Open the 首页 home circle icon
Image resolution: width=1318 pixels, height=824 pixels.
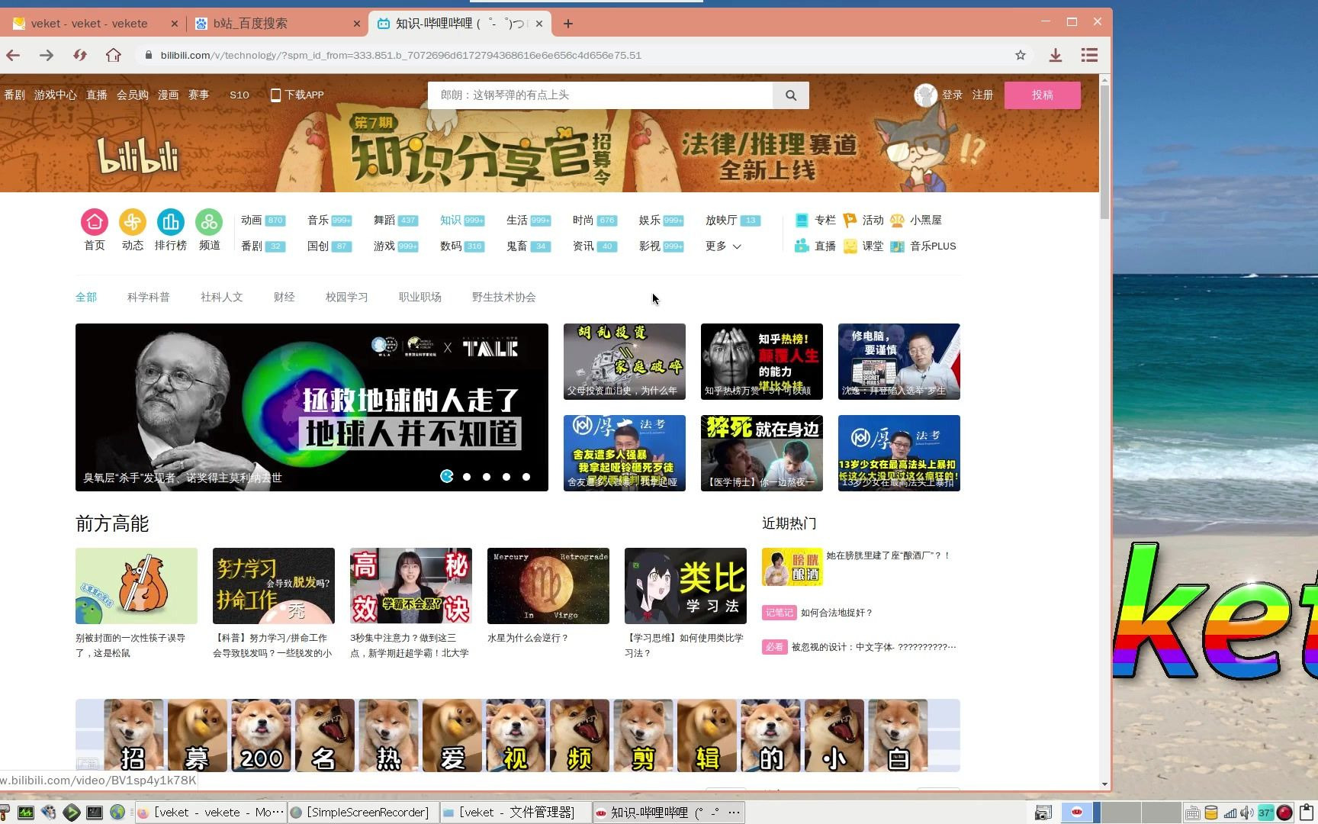point(95,222)
